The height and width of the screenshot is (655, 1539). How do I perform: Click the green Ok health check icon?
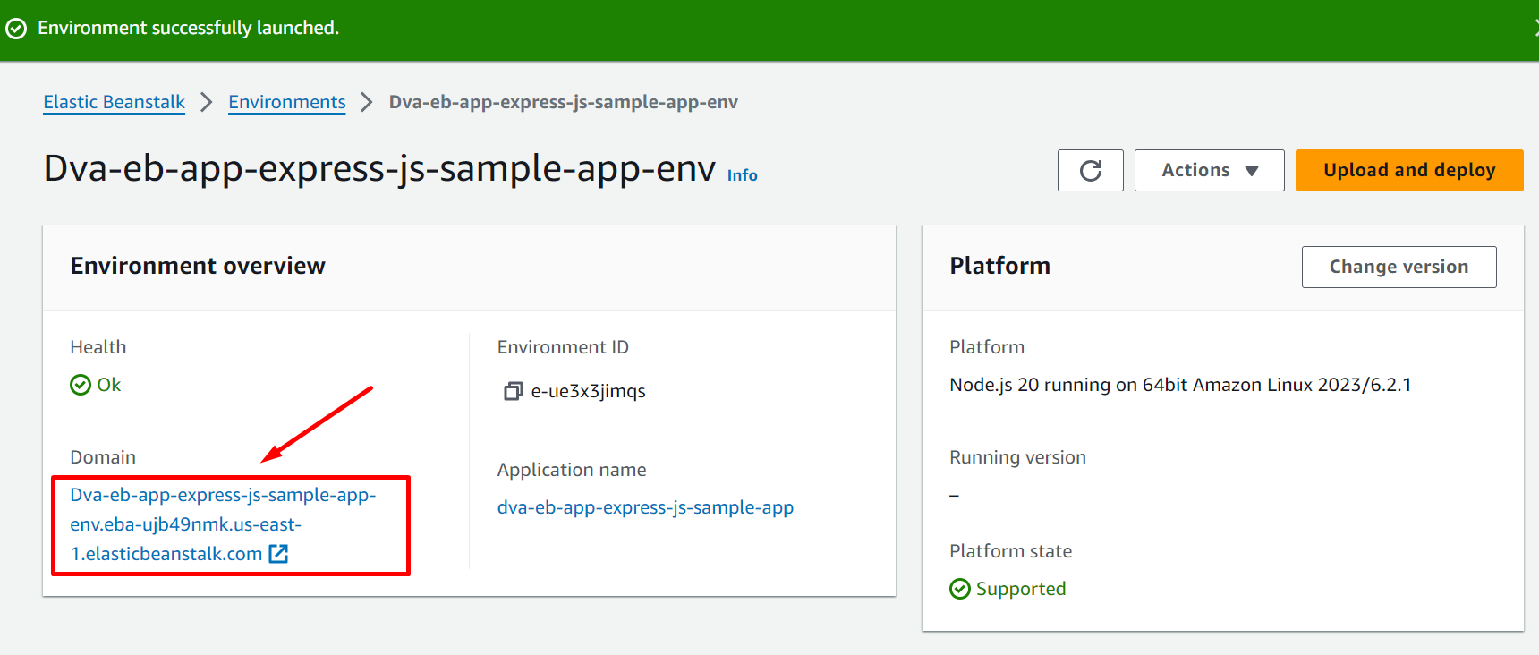(x=81, y=385)
